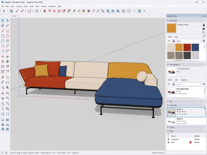207x155 pixels.
Task: Open the toolbar overflow dropdown arrow
Action: [x=144, y=11]
